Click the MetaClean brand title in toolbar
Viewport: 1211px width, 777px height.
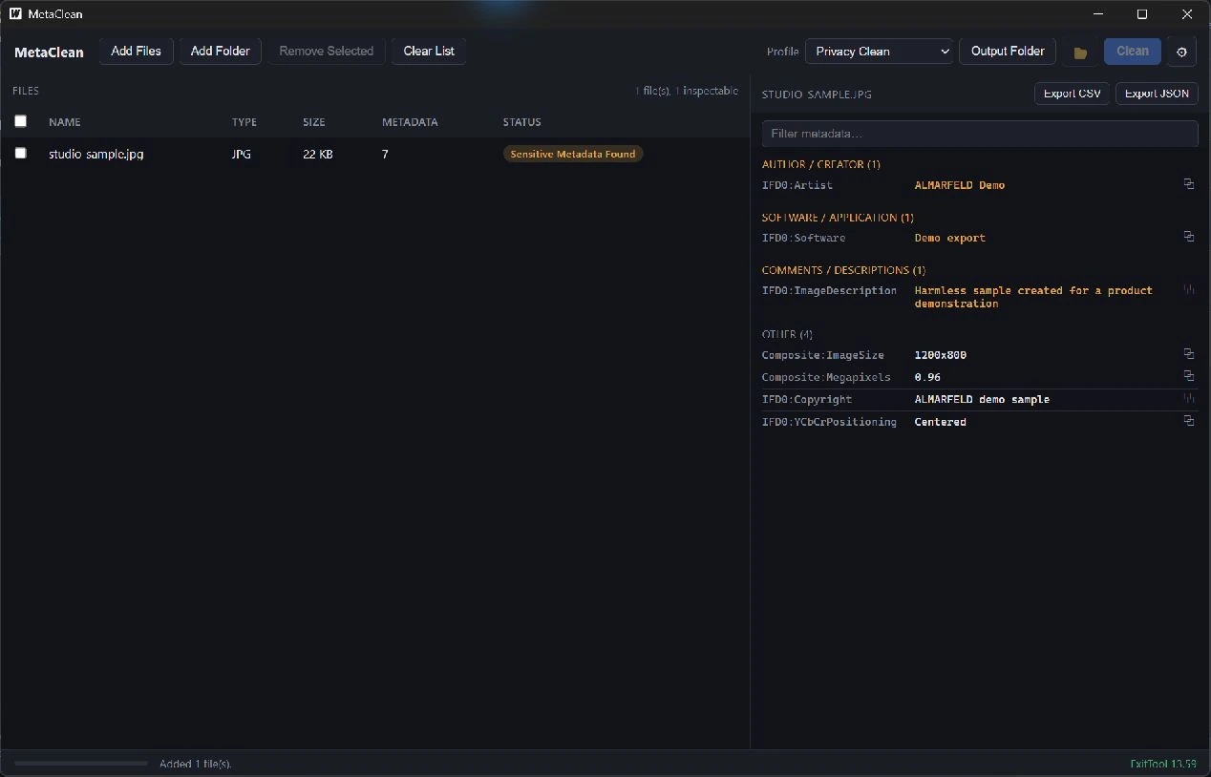pos(49,52)
